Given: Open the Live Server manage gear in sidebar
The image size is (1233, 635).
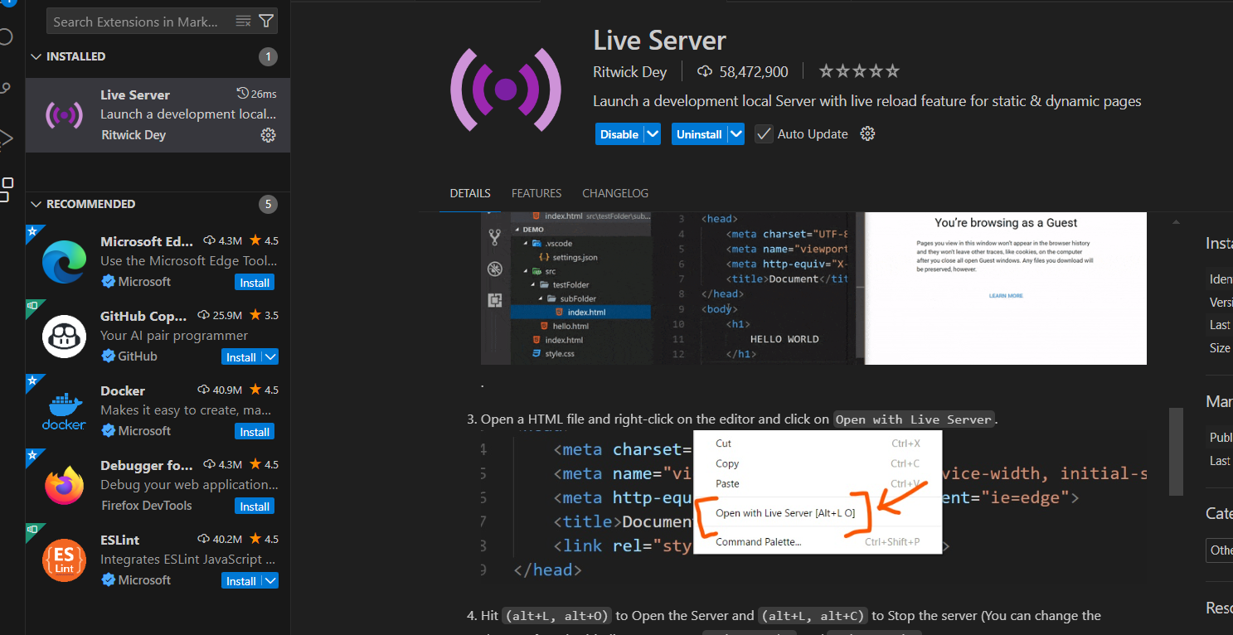Looking at the screenshot, I should (x=268, y=135).
